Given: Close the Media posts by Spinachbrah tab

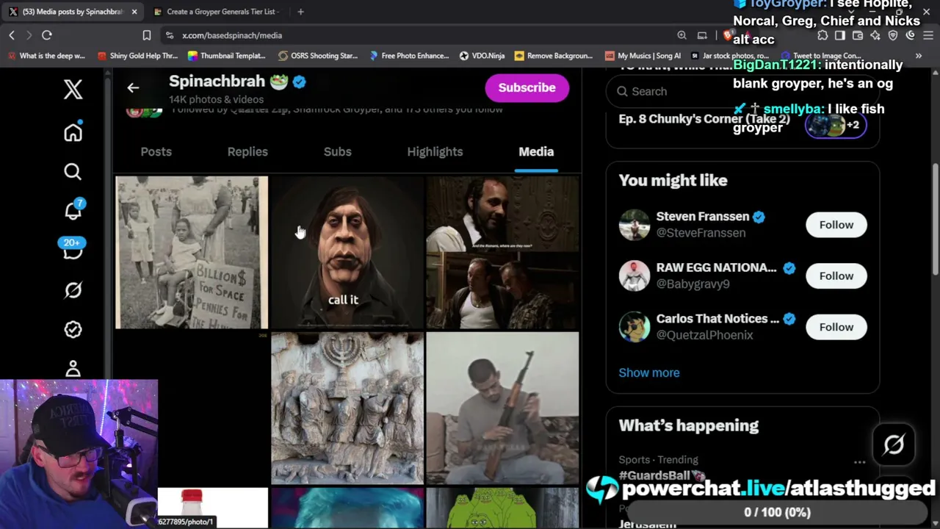Looking at the screenshot, I should 134,12.
